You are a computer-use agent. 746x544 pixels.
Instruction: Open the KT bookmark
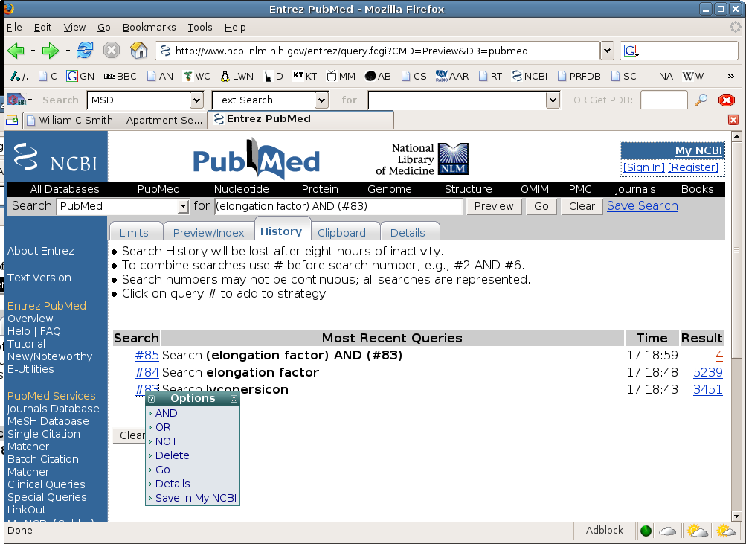coord(305,76)
